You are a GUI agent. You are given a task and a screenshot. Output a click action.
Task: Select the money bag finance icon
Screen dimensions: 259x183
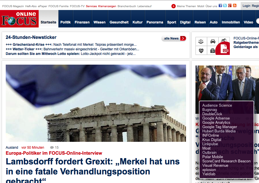(212, 51)
